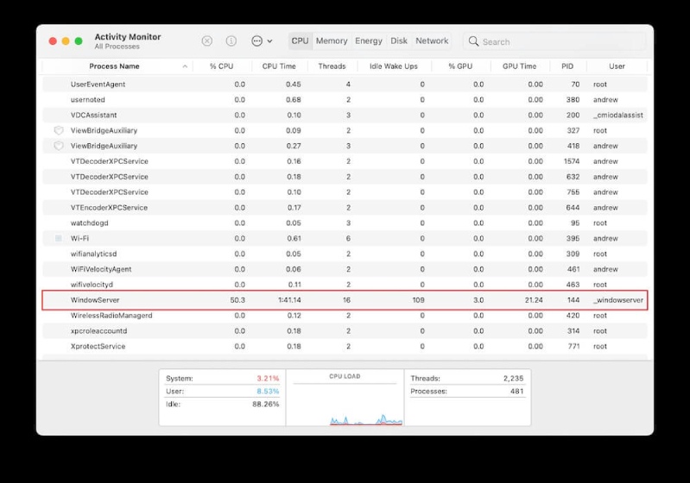
Task: Click WindowServer's 1:41.14 CPU time
Action: (289, 300)
